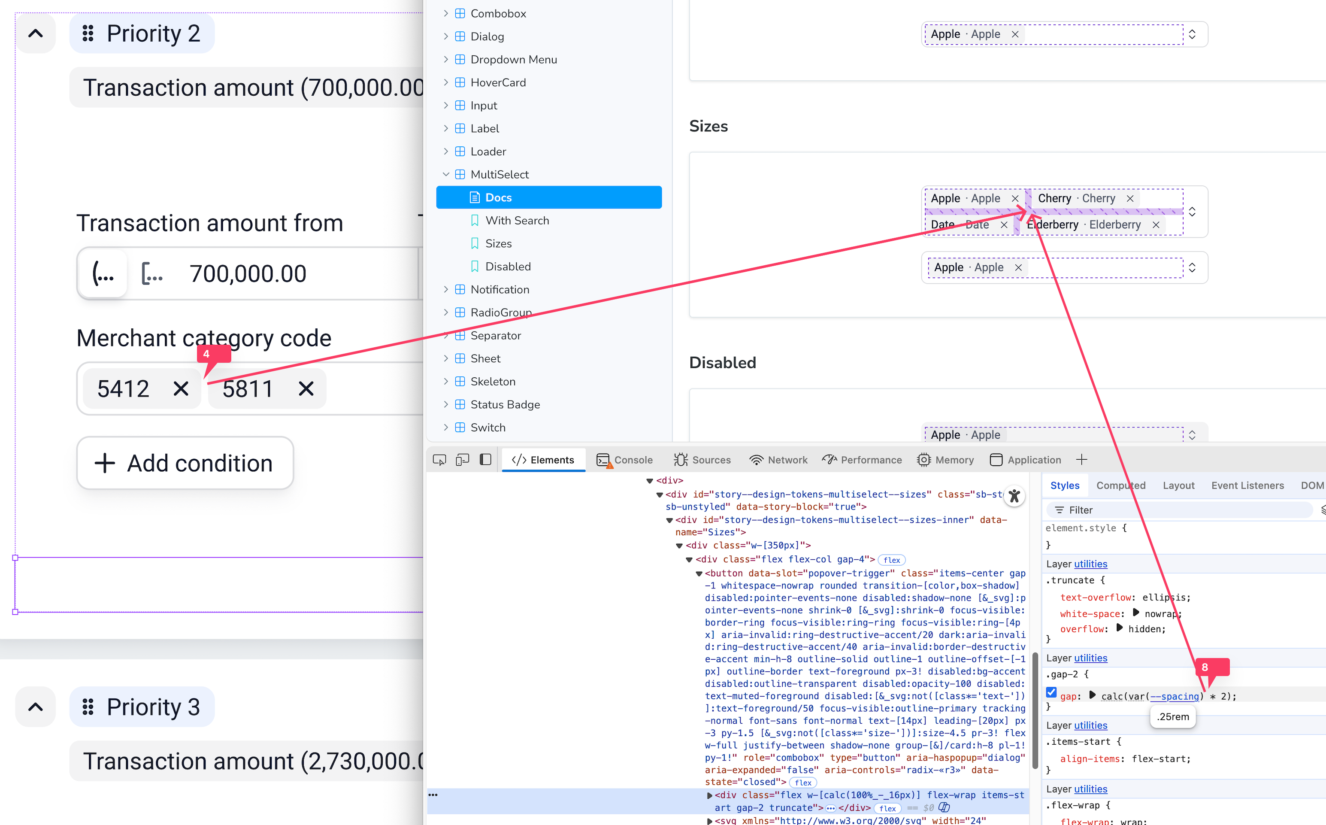The height and width of the screenshot is (825, 1326).
Task: Activate the inspect element picker icon
Action: [439, 460]
